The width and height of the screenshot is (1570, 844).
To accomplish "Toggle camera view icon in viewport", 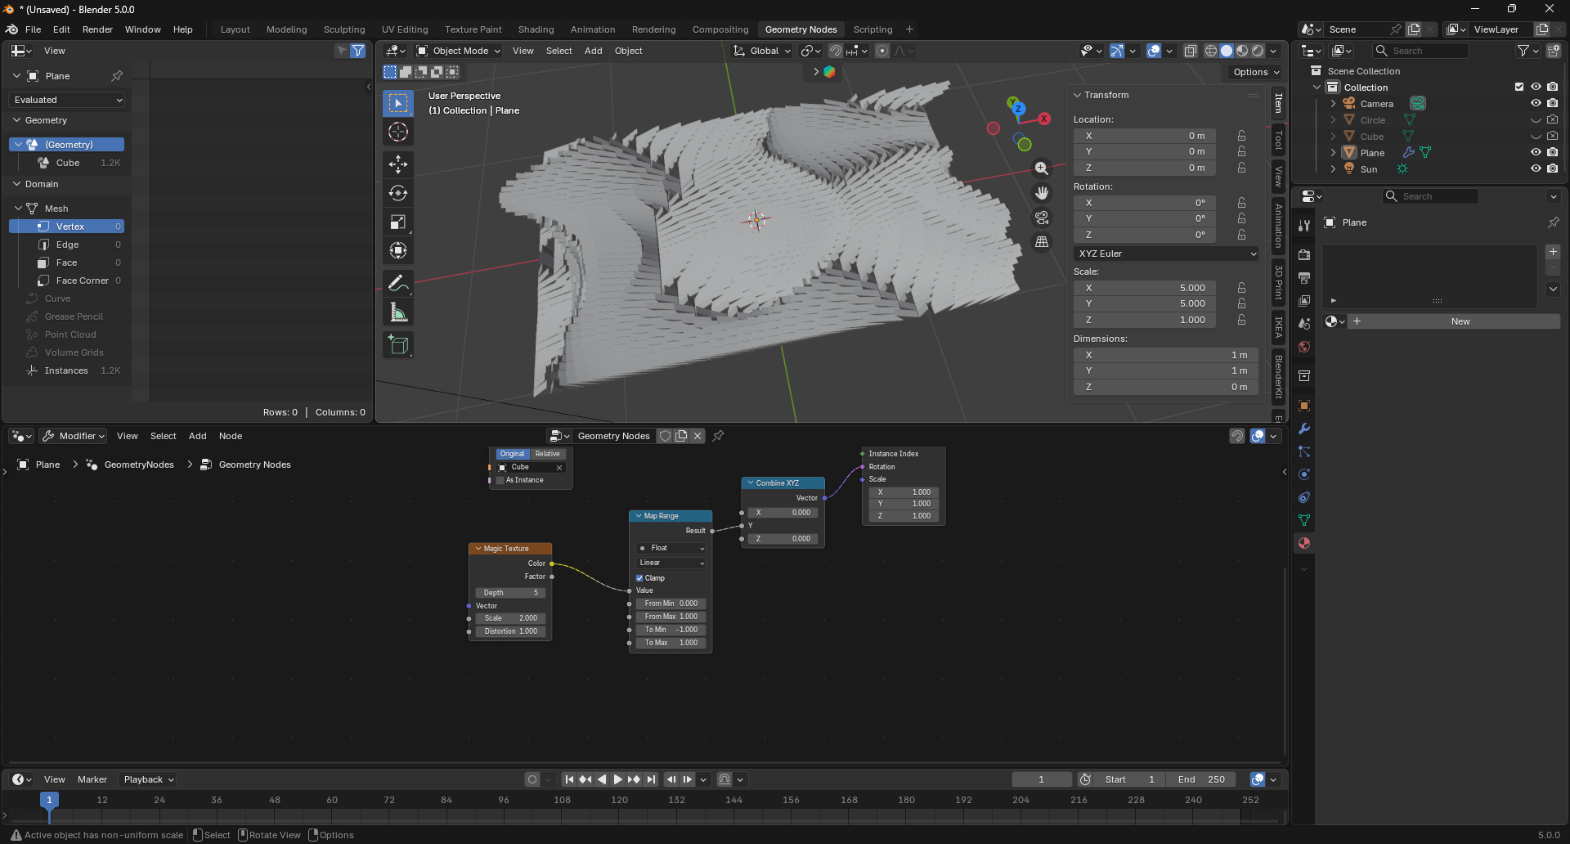I will pyautogui.click(x=1041, y=218).
